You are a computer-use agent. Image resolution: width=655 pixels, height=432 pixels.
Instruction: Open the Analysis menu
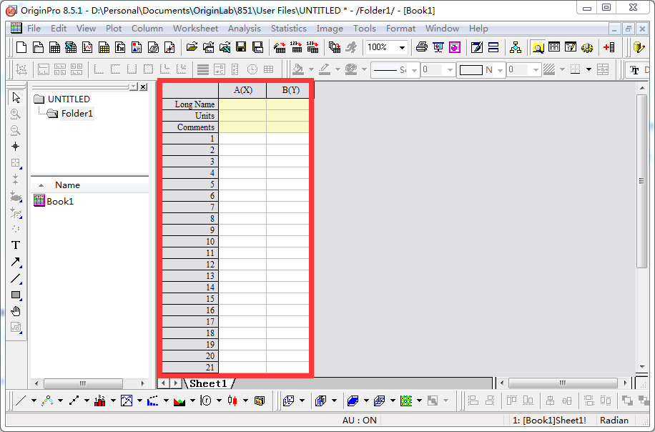(245, 29)
